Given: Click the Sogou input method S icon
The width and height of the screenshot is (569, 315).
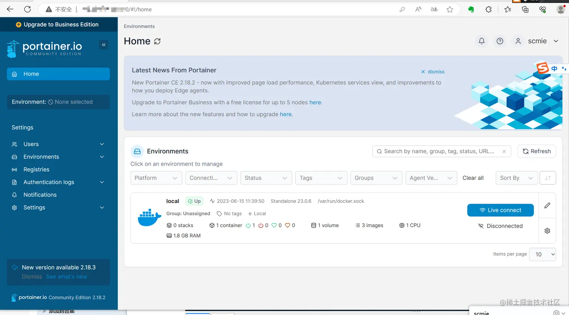Looking at the screenshot, I should (x=542, y=68).
